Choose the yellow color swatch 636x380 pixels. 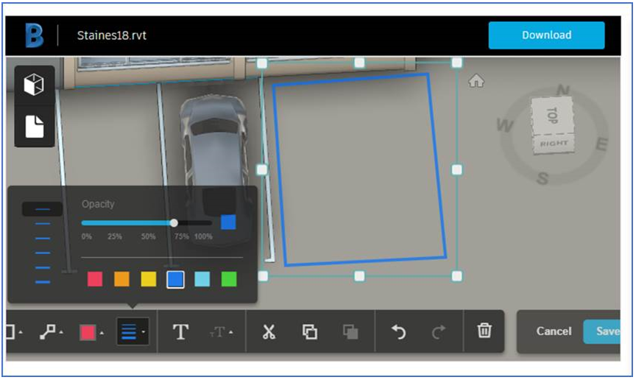coord(149,279)
